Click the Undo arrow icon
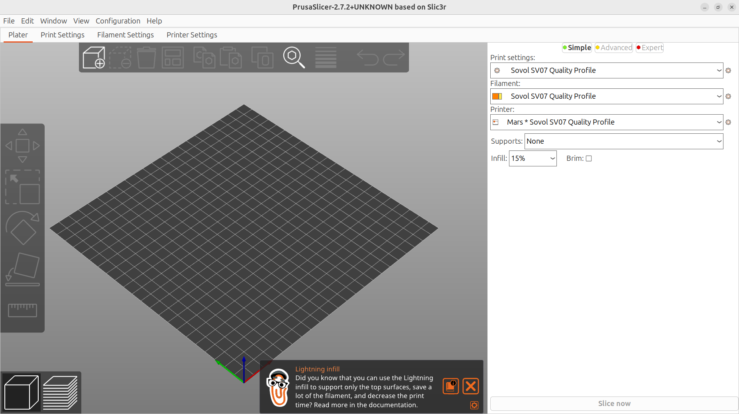 tap(367, 58)
